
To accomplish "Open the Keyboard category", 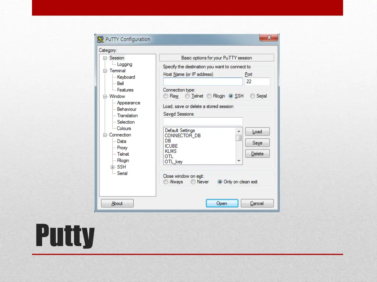I will tap(126, 77).
